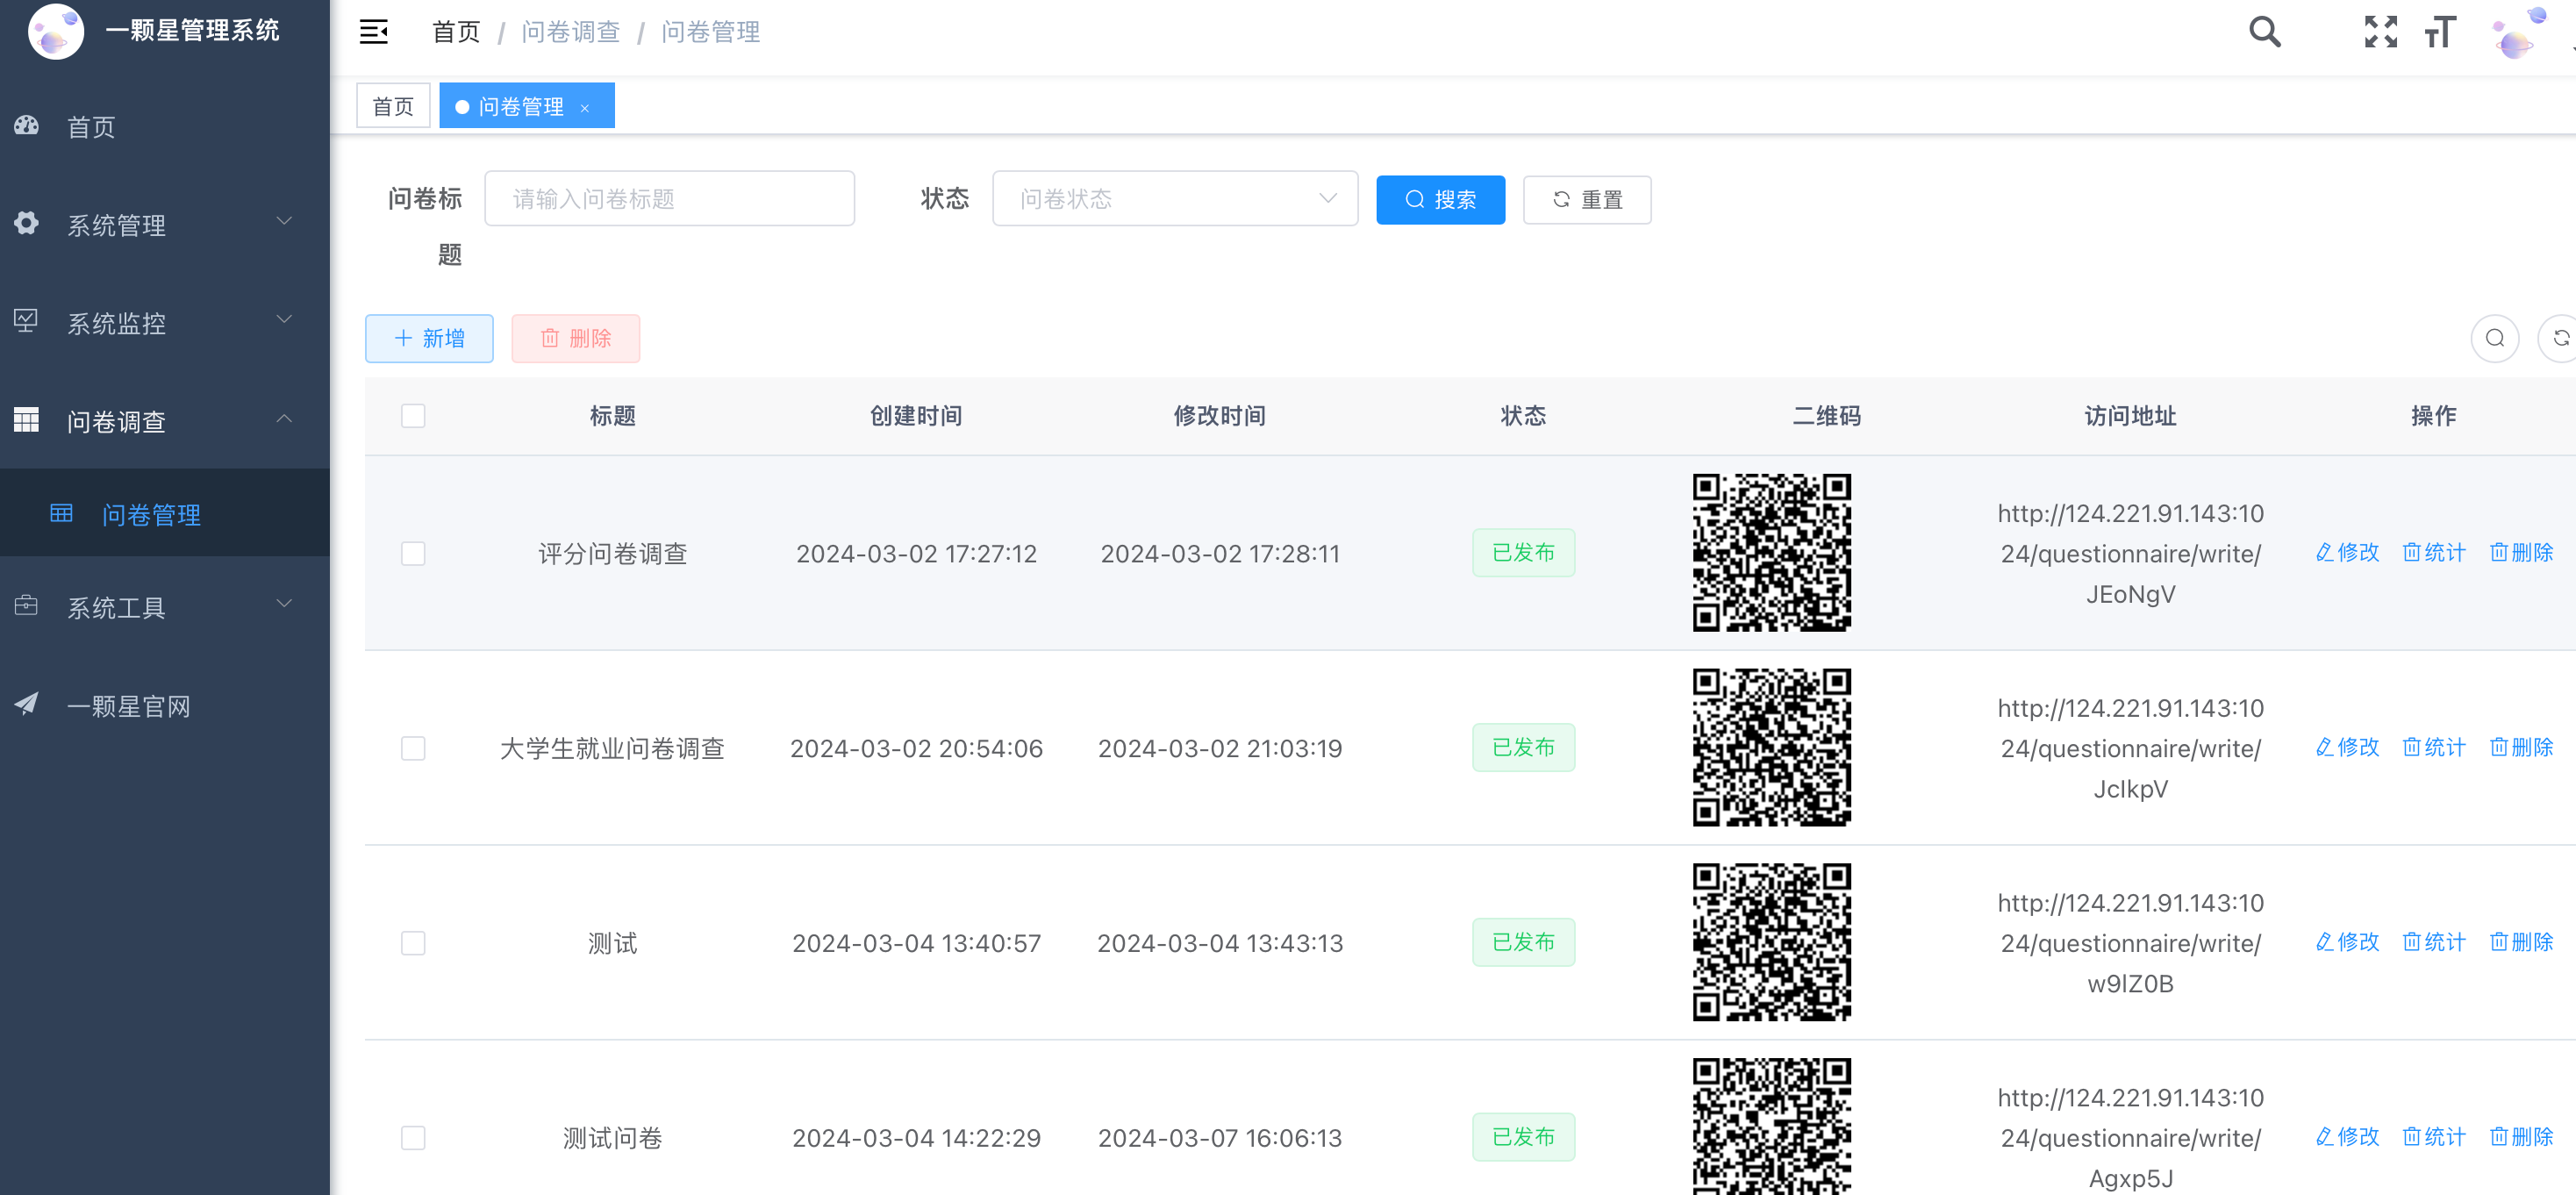
Task: Click 统计 for 评分问卷调查
Action: pos(2434,552)
